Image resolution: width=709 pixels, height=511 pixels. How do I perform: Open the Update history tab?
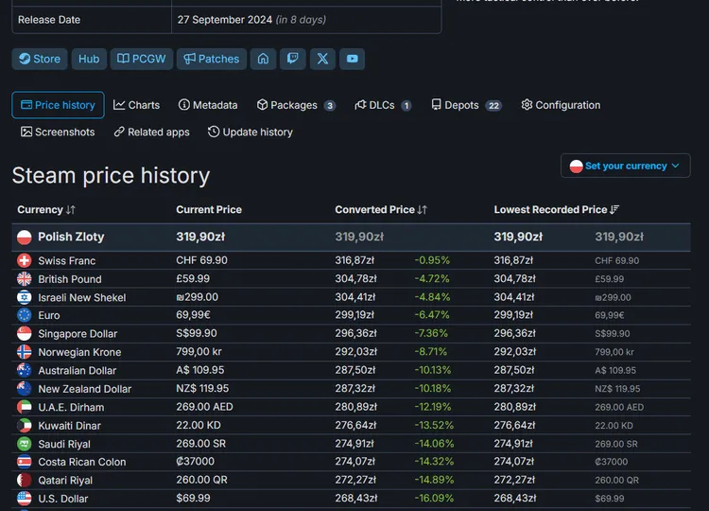(251, 132)
